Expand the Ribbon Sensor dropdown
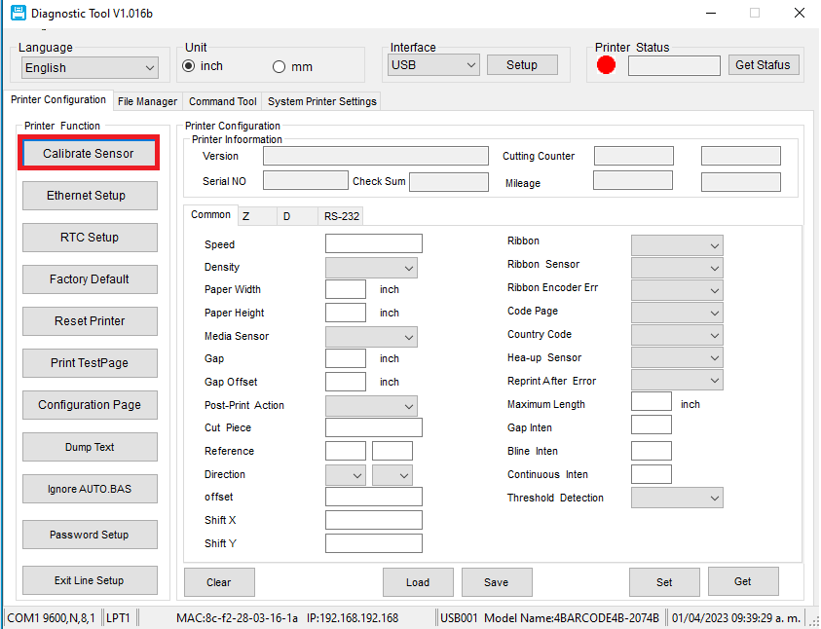Screen dimensions: 821x629 click(x=677, y=268)
